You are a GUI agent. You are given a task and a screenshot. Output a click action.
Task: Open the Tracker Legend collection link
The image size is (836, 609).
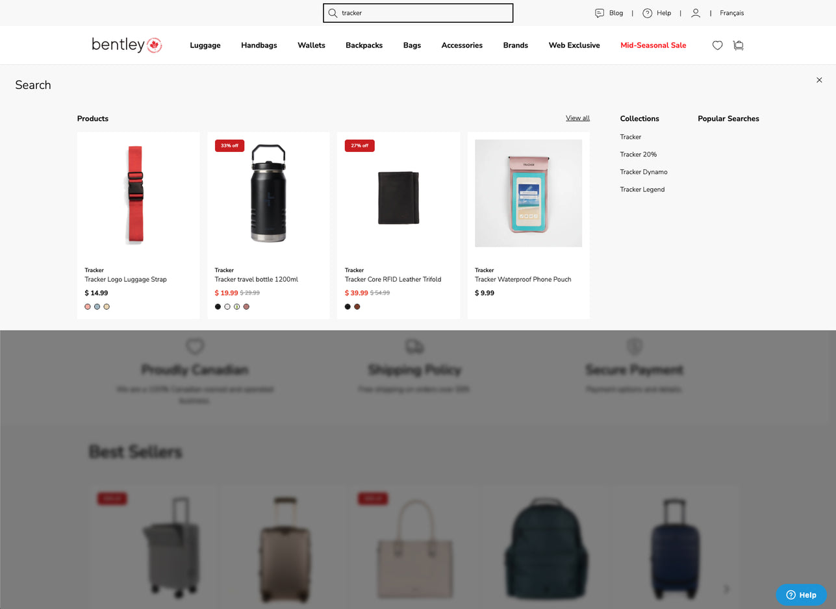[642, 190]
